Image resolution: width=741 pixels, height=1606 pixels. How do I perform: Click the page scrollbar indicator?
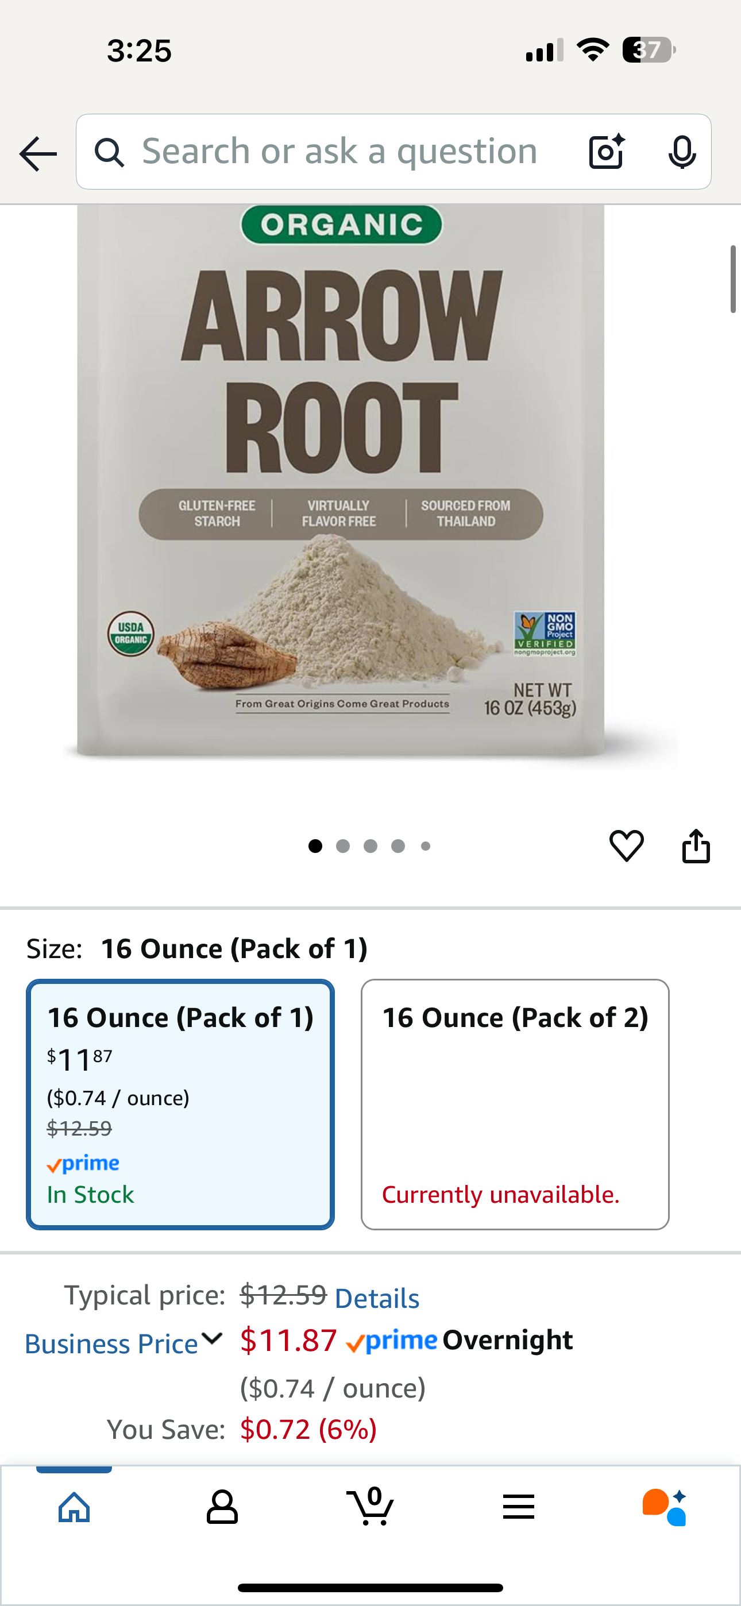(734, 279)
